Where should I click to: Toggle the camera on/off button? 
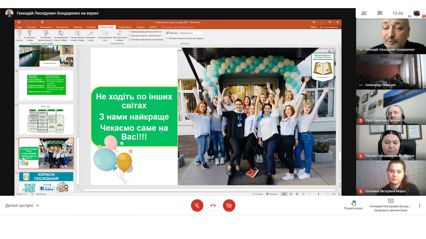pyautogui.click(x=229, y=205)
